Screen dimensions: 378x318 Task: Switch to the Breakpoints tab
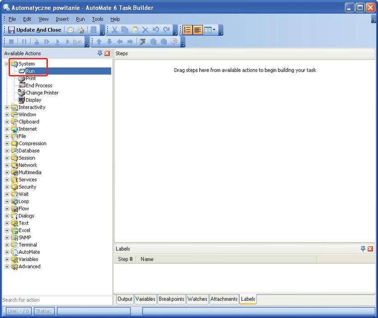171,299
